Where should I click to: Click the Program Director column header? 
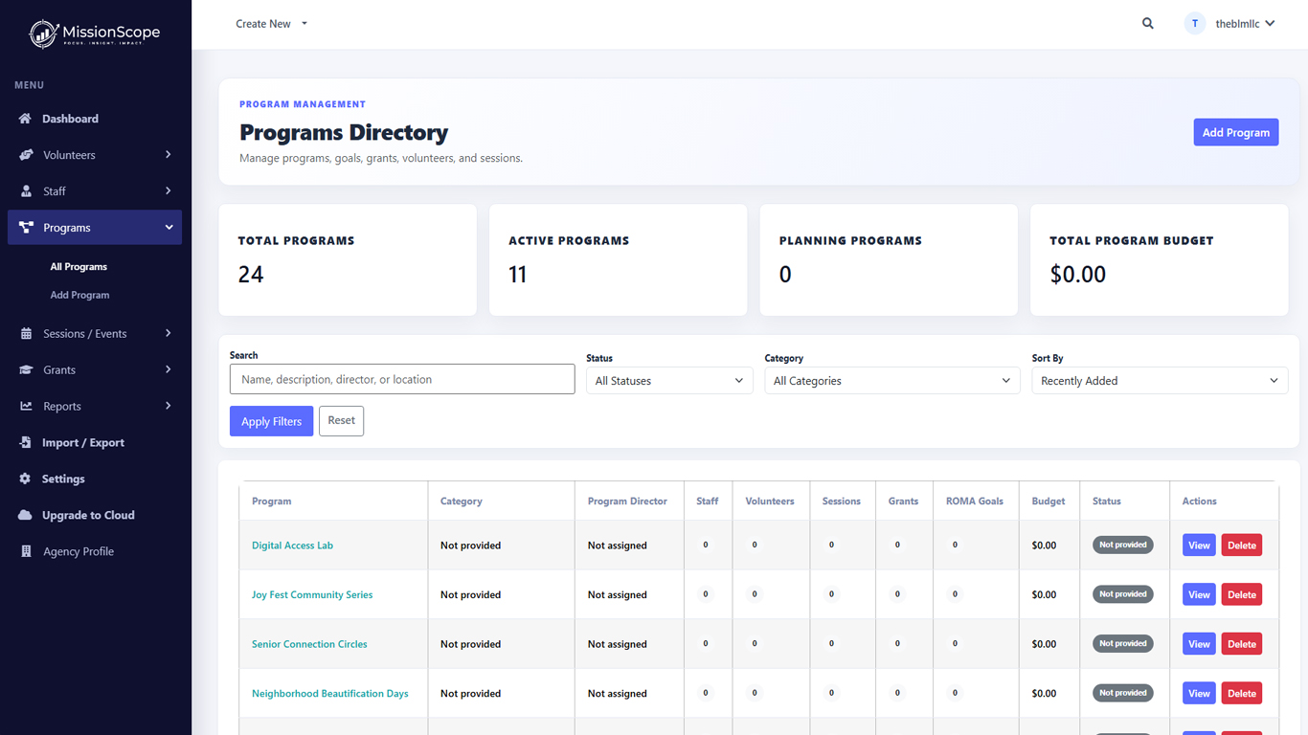(x=627, y=501)
